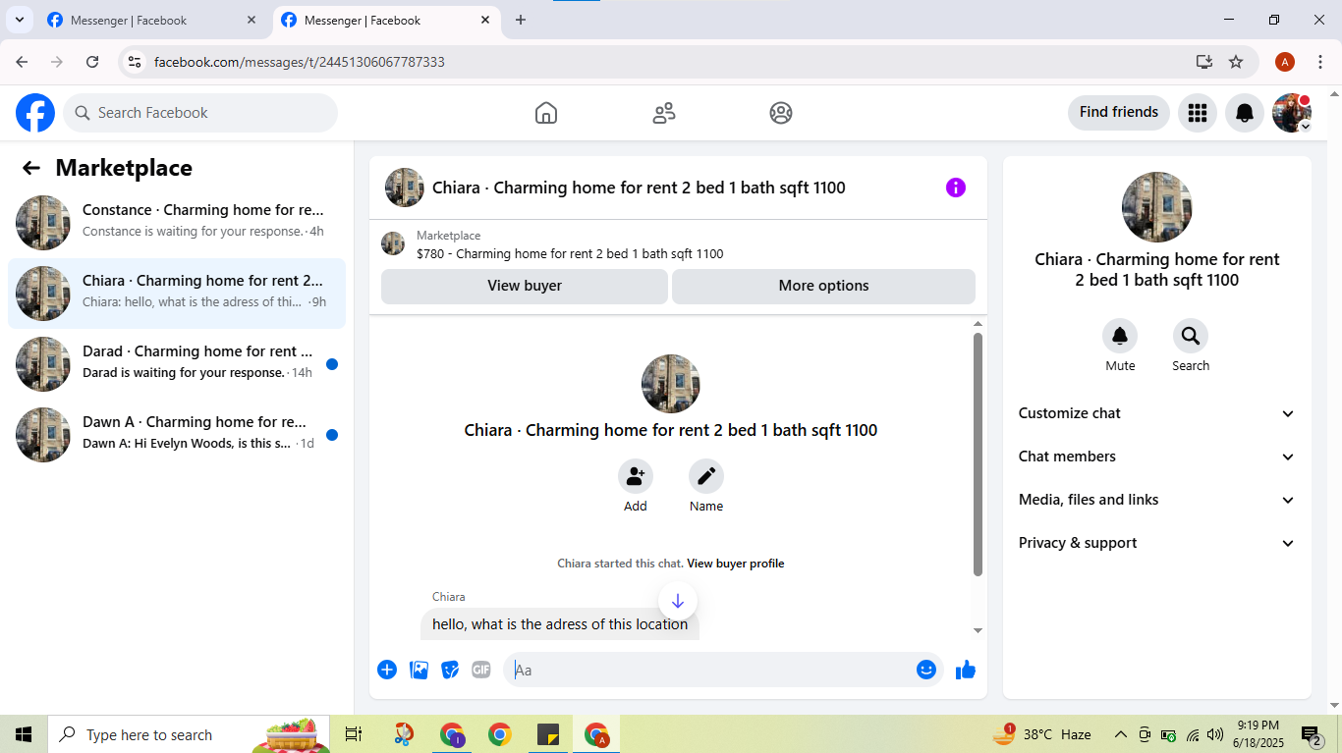
Task: Open install app icon in address bar
Action: click(x=1204, y=62)
